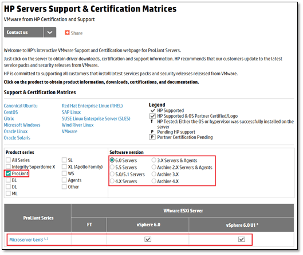Select the 5.0/5.1 Servers radio button
This screenshot has height=255, width=303.
112,174
